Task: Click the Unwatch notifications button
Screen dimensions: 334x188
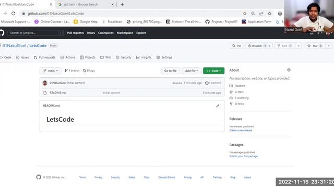Action: (259, 46)
